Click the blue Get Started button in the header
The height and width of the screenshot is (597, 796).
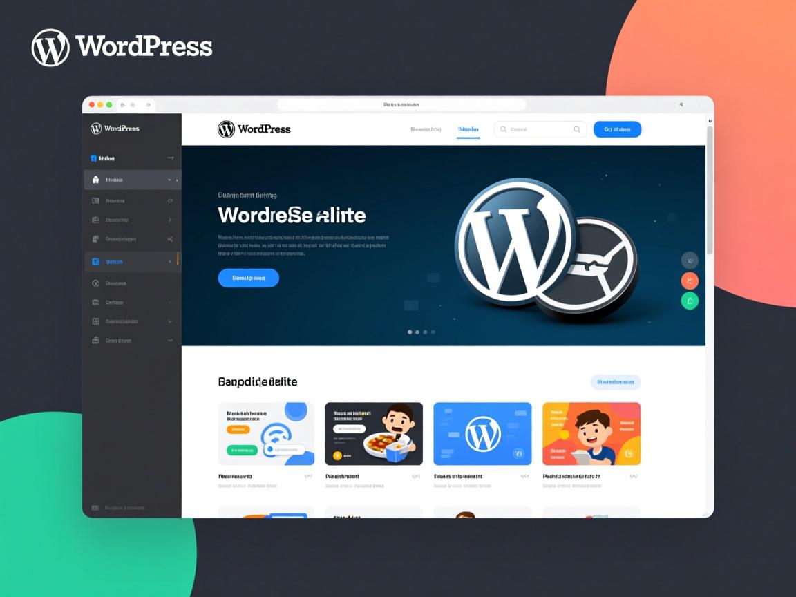coord(617,129)
